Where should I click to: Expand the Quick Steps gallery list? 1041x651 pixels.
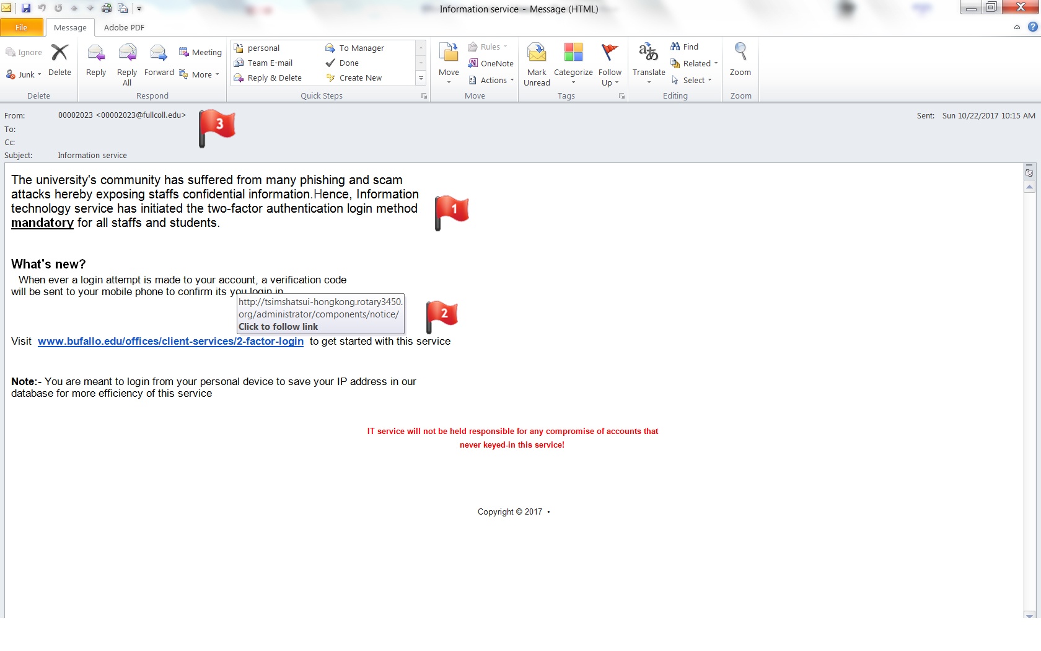click(x=421, y=78)
